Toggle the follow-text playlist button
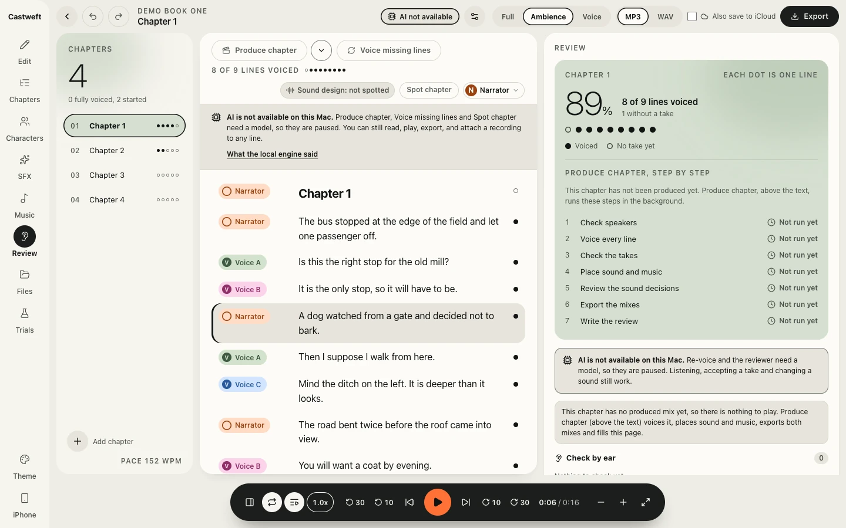 [x=294, y=502]
